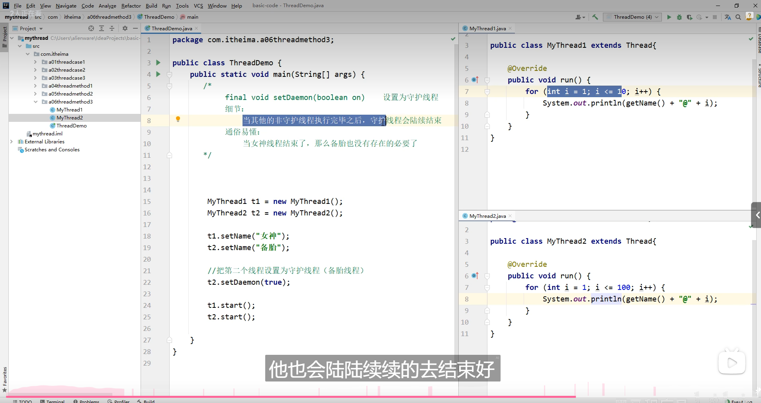This screenshot has height=403, width=761.
Task: Open the Navigate menu
Action: click(x=66, y=6)
